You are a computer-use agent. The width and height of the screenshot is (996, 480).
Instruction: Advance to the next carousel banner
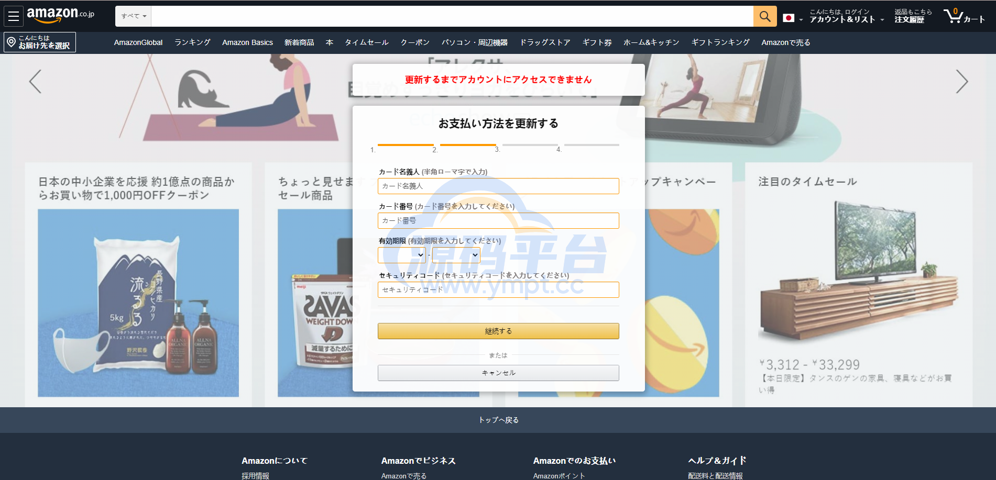pos(961,82)
